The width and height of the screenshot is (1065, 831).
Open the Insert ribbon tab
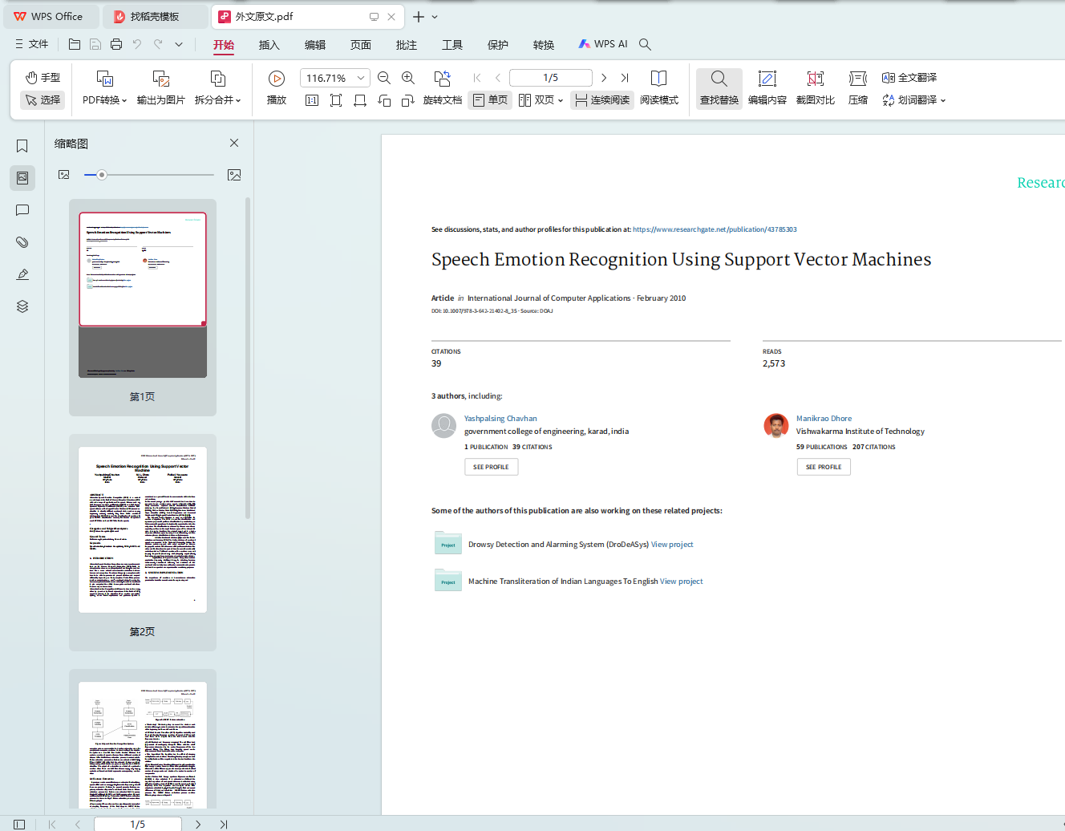point(269,45)
